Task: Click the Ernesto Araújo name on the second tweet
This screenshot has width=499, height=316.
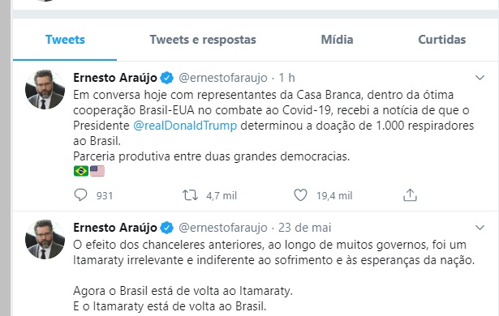Action: click(115, 228)
